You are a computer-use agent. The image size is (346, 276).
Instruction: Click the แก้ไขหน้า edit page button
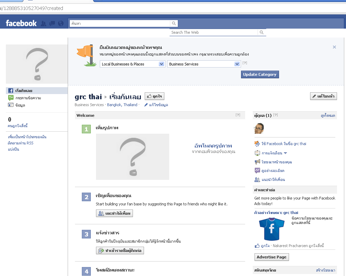point(323,96)
